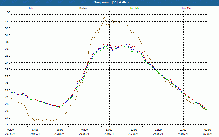Click the 'Luft' legend label
This screenshot has height=137, width=219.
(x=31, y=8)
